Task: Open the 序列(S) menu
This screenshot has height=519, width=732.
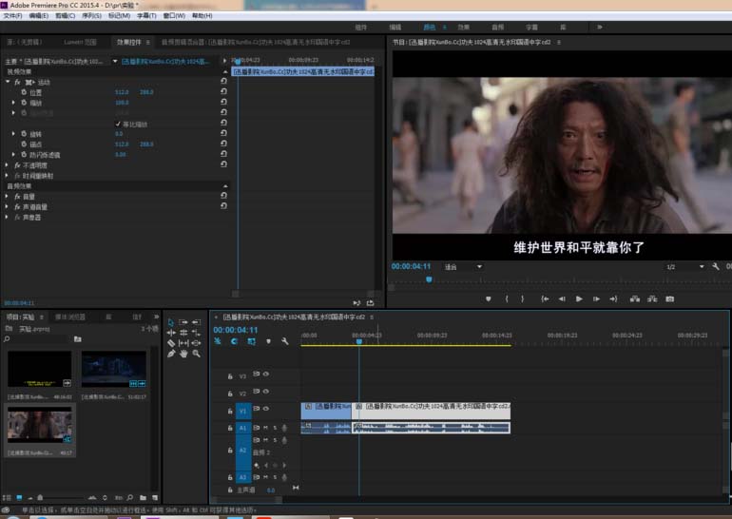Action: [93, 16]
